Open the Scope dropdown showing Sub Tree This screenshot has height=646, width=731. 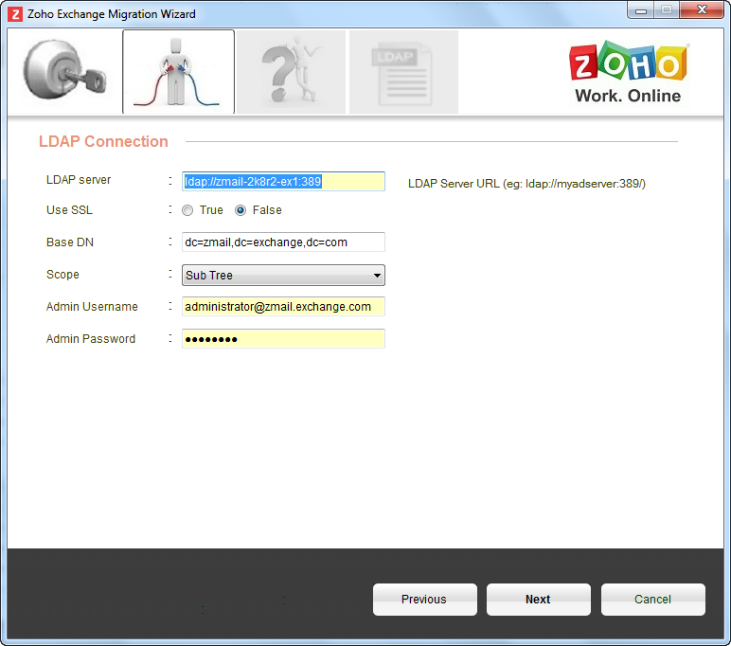point(282,276)
